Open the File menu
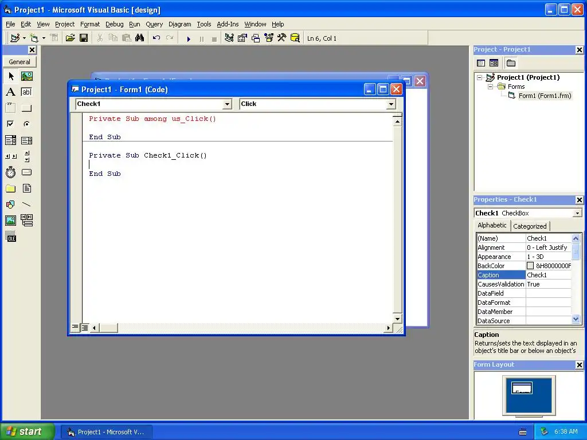Image resolution: width=587 pixels, height=440 pixels. pos(10,24)
